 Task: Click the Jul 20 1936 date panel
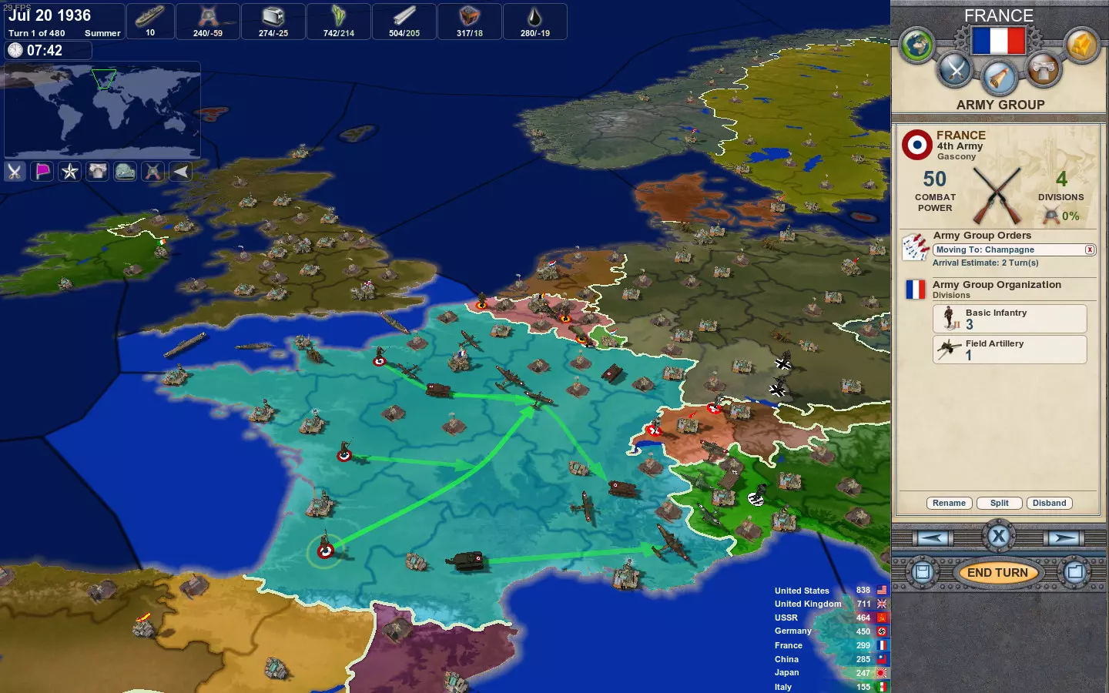click(65, 22)
